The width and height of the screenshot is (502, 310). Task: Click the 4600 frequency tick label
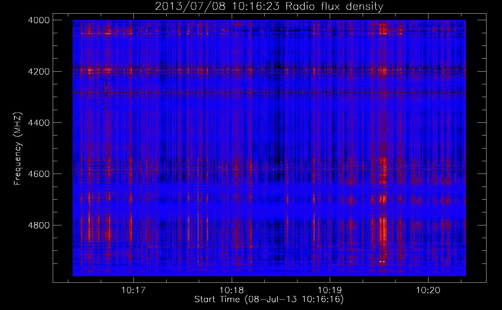39,174
